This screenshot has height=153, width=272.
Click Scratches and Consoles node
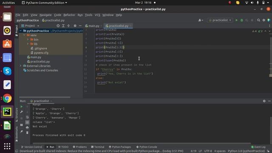pos(42,70)
